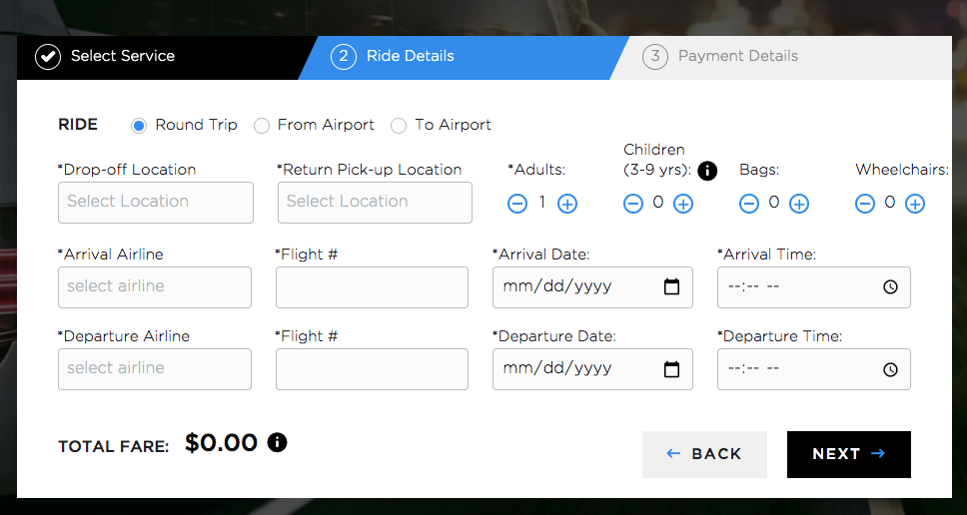Decrease the Bags count

749,204
